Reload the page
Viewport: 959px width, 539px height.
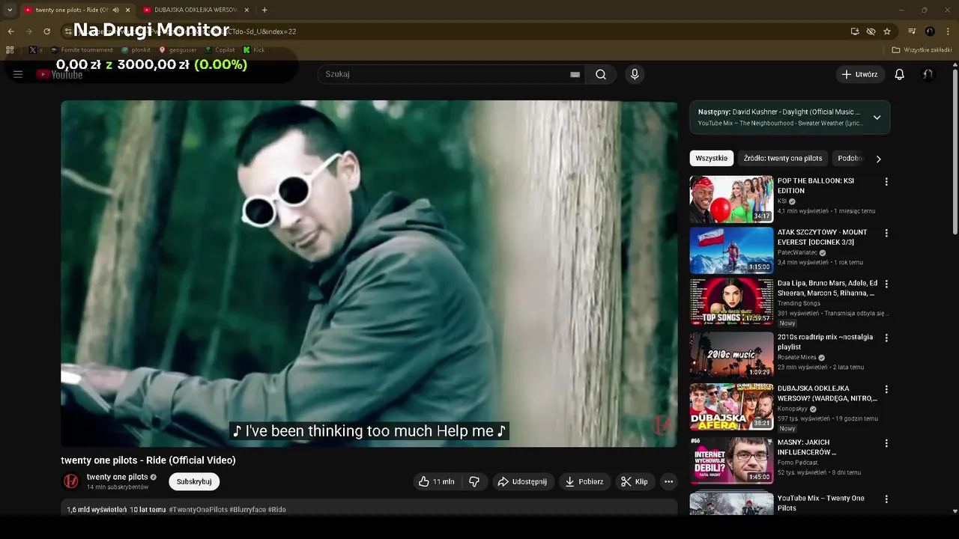coord(46,31)
